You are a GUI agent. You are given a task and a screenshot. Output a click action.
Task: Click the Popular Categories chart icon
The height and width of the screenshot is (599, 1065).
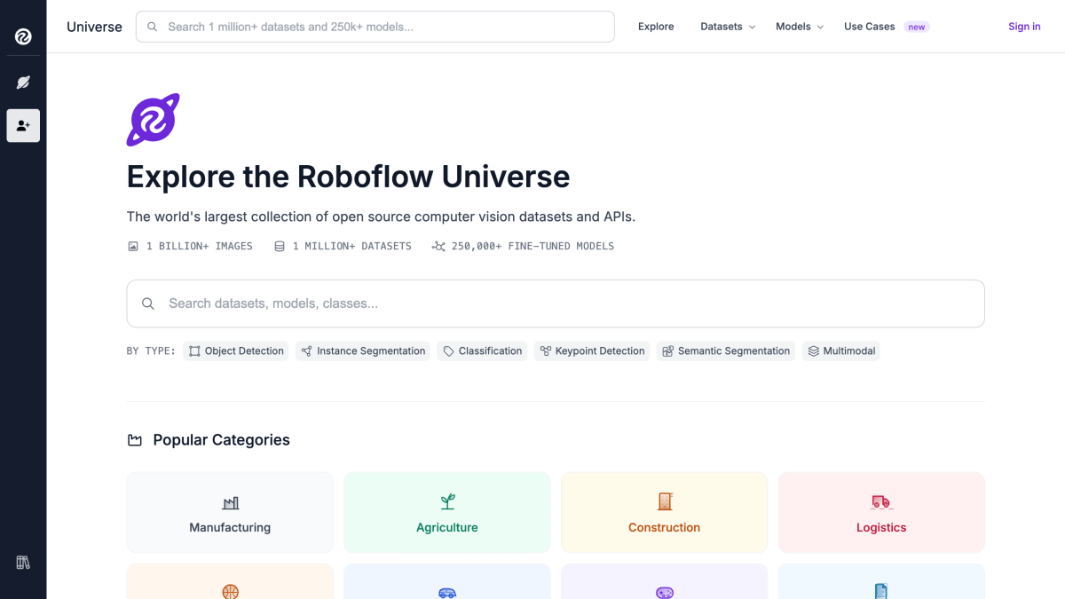(135, 440)
